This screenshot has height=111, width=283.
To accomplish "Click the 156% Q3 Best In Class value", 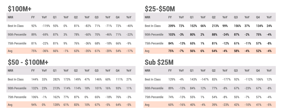I will click(237, 26).
